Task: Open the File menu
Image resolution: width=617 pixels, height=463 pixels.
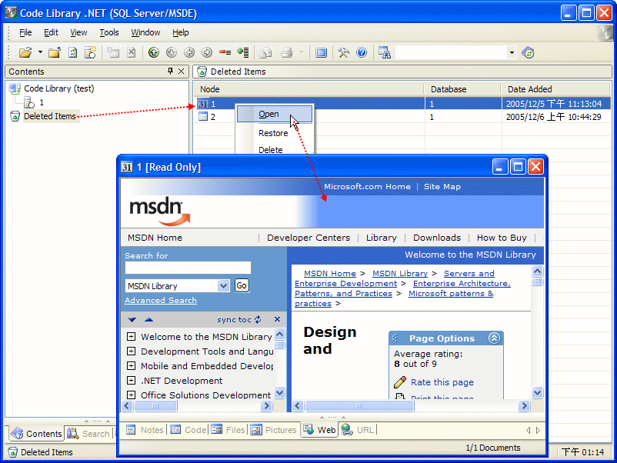Action: point(25,32)
